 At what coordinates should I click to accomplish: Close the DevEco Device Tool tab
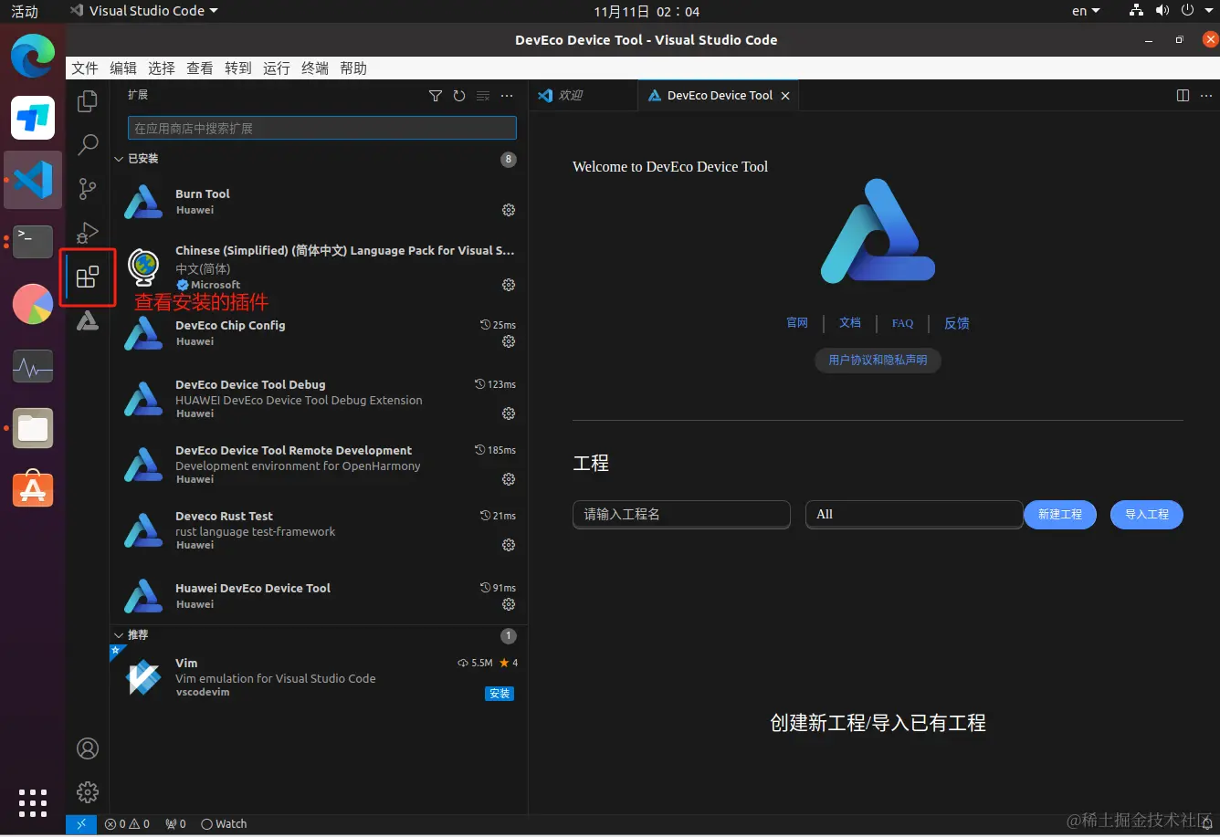click(x=785, y=96)
